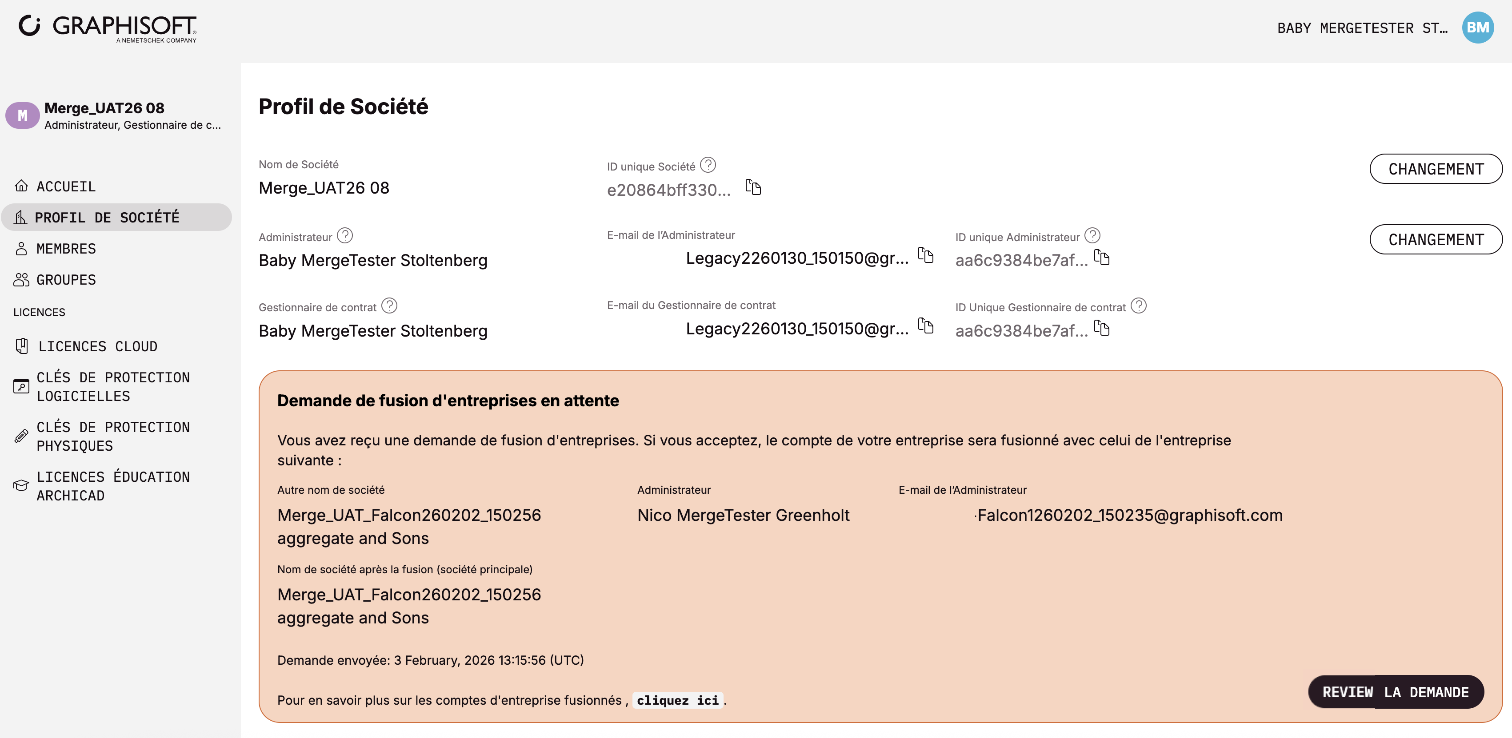Click Changement button for Administrateur
The image size is (1512, 738).
click(1436, 239)
